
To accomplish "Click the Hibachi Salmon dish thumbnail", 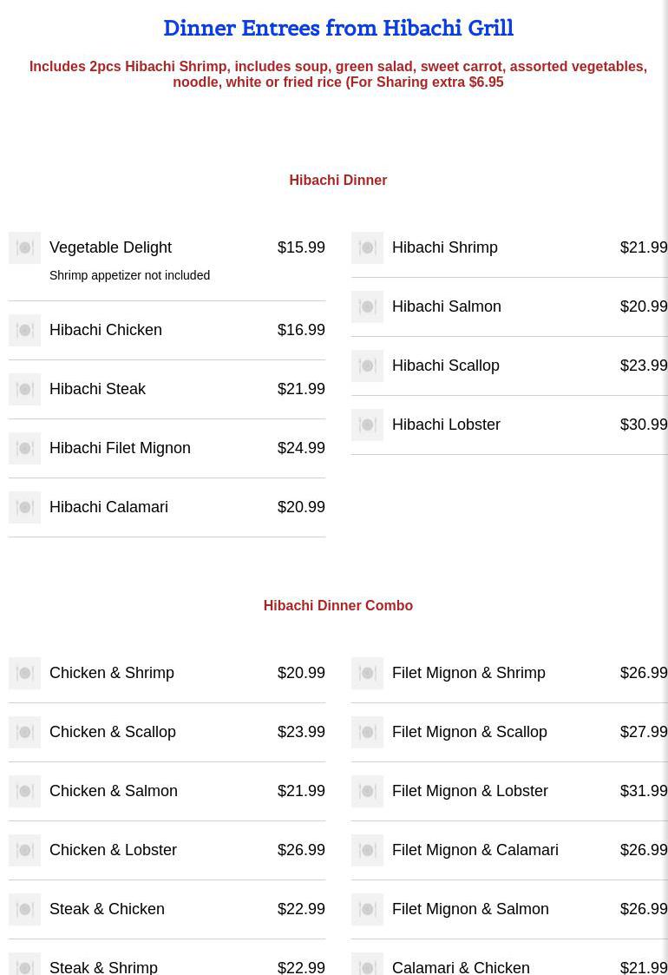I will (x=367, y=306).
